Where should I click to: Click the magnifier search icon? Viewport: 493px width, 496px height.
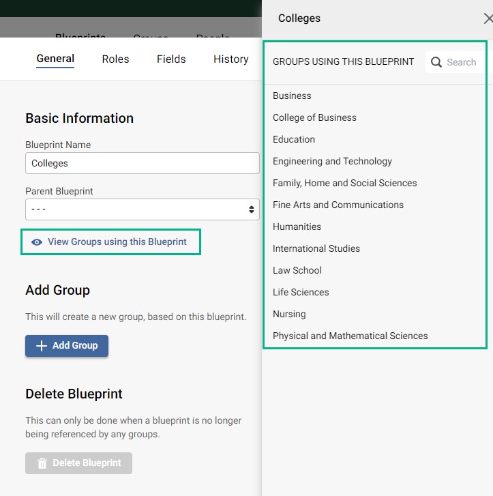click(436, 62)
